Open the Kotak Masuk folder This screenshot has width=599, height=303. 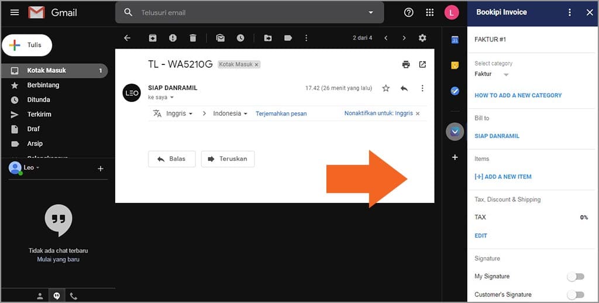coord(54,70)
